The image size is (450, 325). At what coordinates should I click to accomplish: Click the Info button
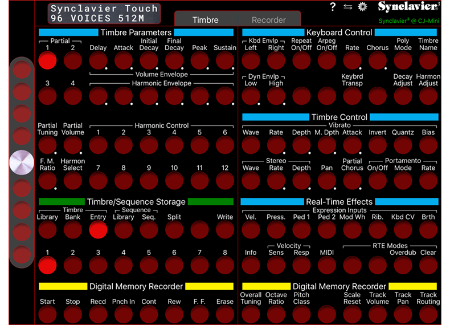251,265
